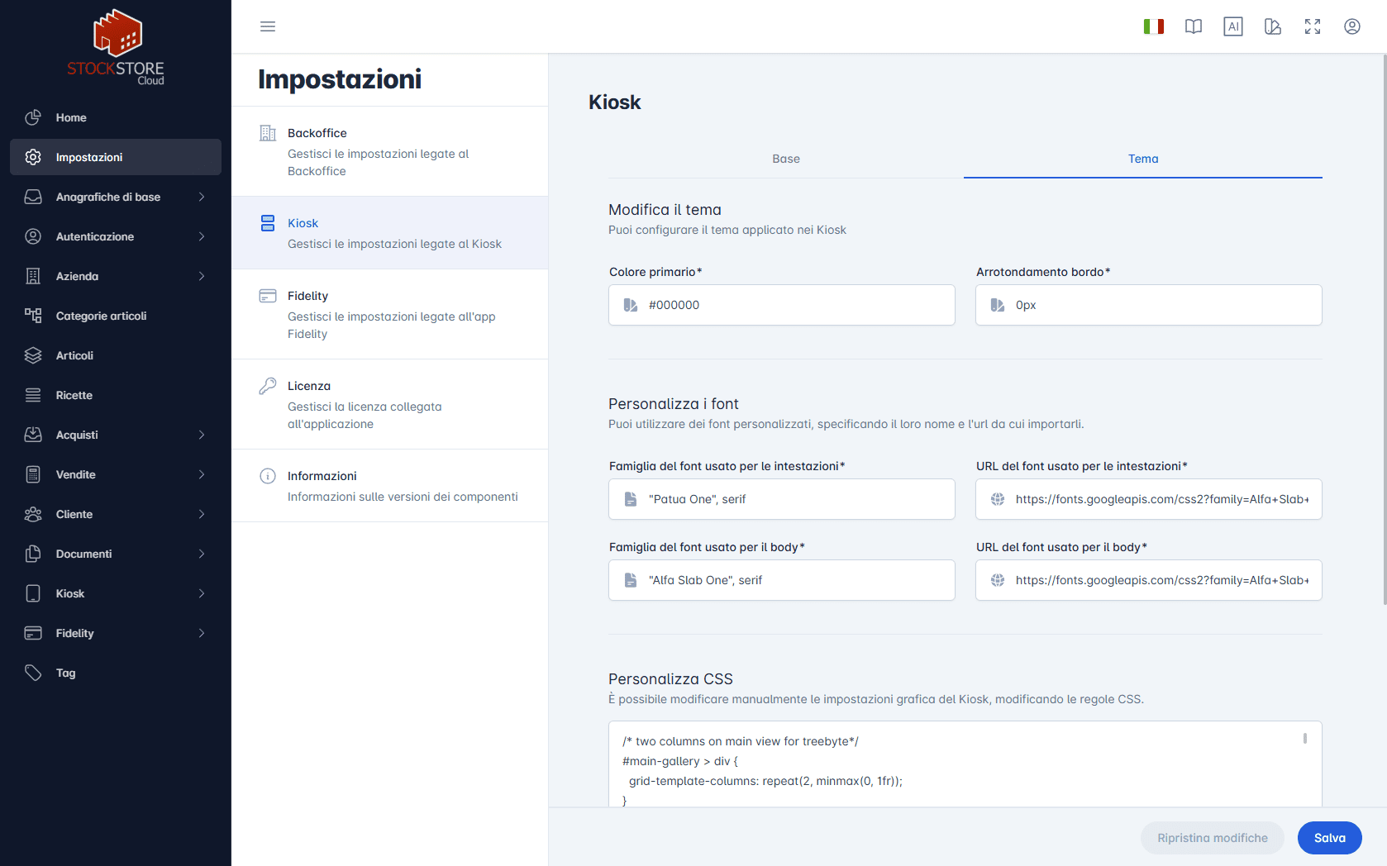The height and width of the screenshot is (866, 1387).
Task: Expand the Anagrafiche di base menu
Action: point(116,197)
